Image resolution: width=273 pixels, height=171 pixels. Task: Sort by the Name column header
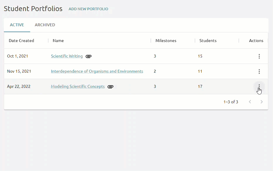(x=58, y=41)
